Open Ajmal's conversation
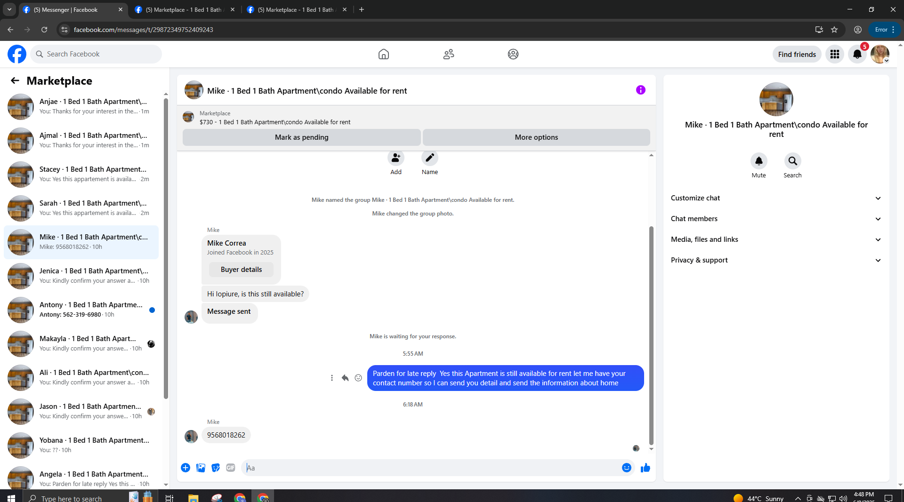 [81, 140]
